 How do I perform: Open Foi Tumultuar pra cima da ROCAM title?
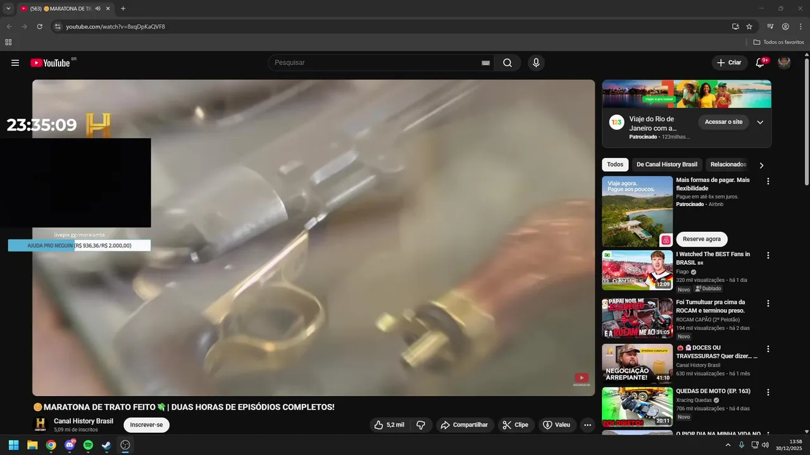pos(711,306)
